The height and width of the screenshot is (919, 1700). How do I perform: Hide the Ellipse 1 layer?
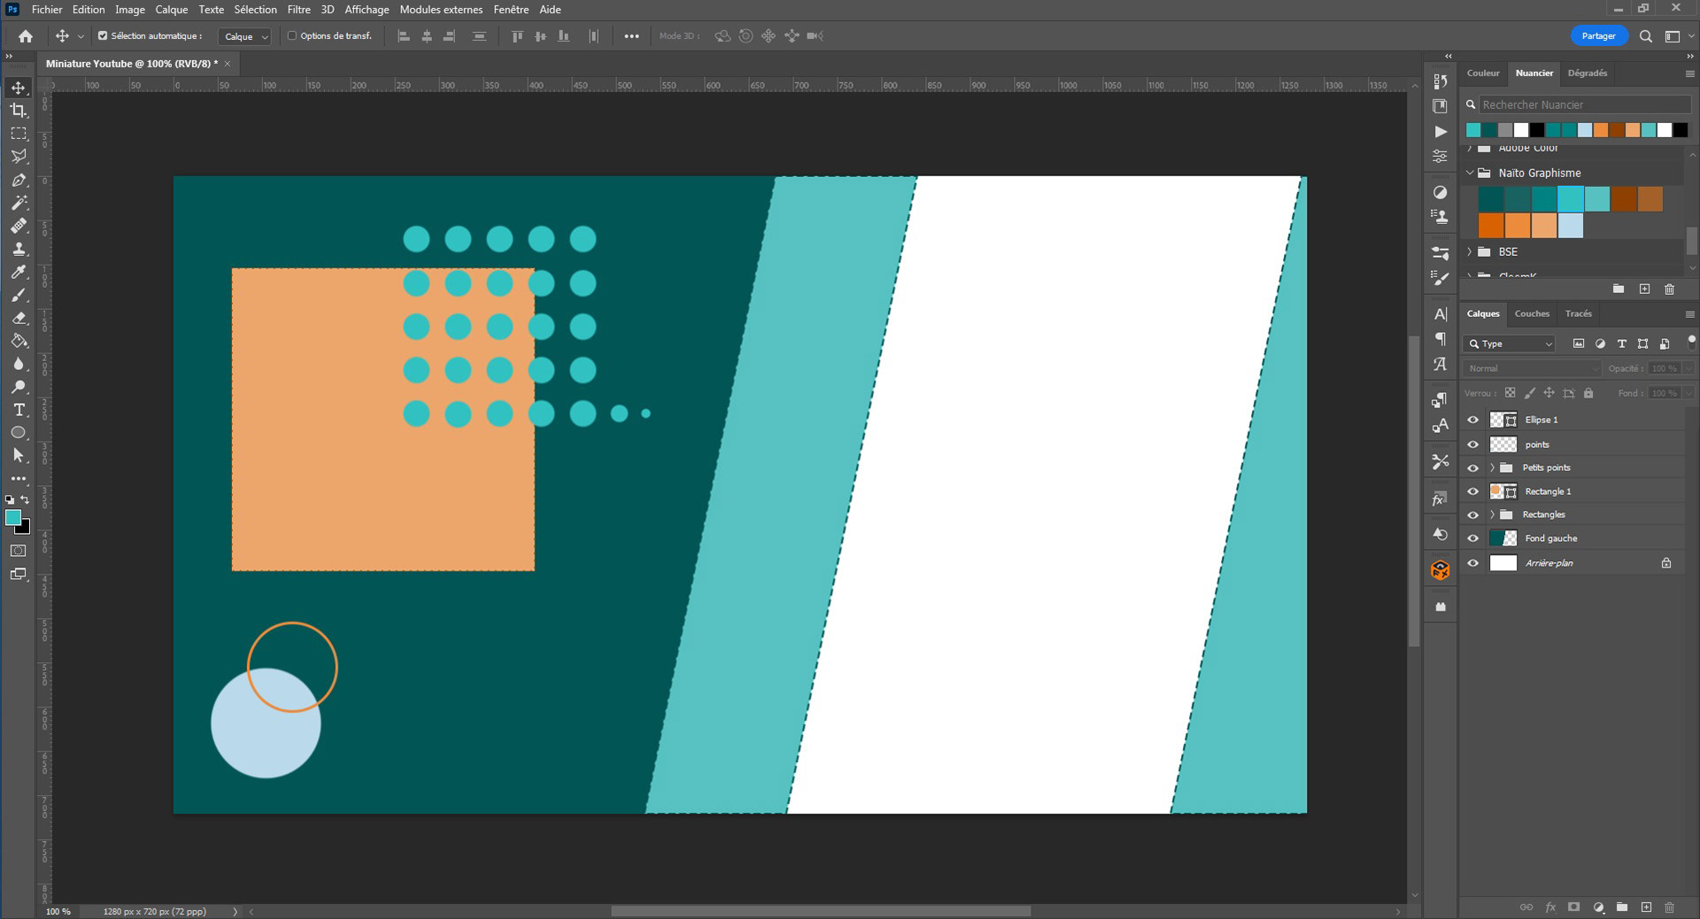[x=1473, y=420]
